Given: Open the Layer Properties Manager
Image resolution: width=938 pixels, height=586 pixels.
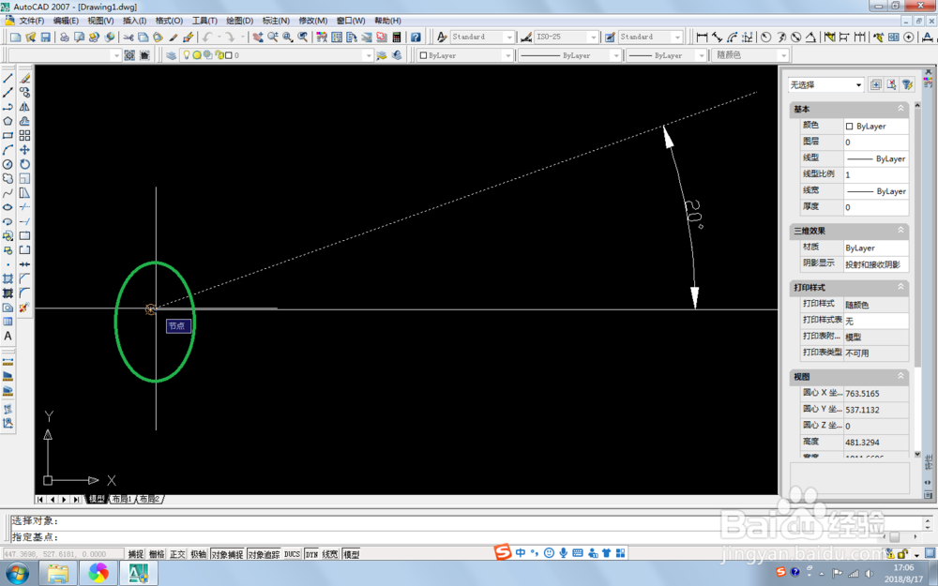Looking at the screenshot, I should 171,54.
